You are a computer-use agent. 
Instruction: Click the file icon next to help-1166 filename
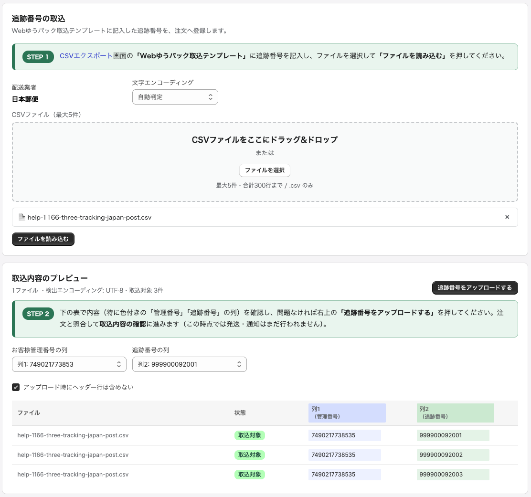(21, 217)
